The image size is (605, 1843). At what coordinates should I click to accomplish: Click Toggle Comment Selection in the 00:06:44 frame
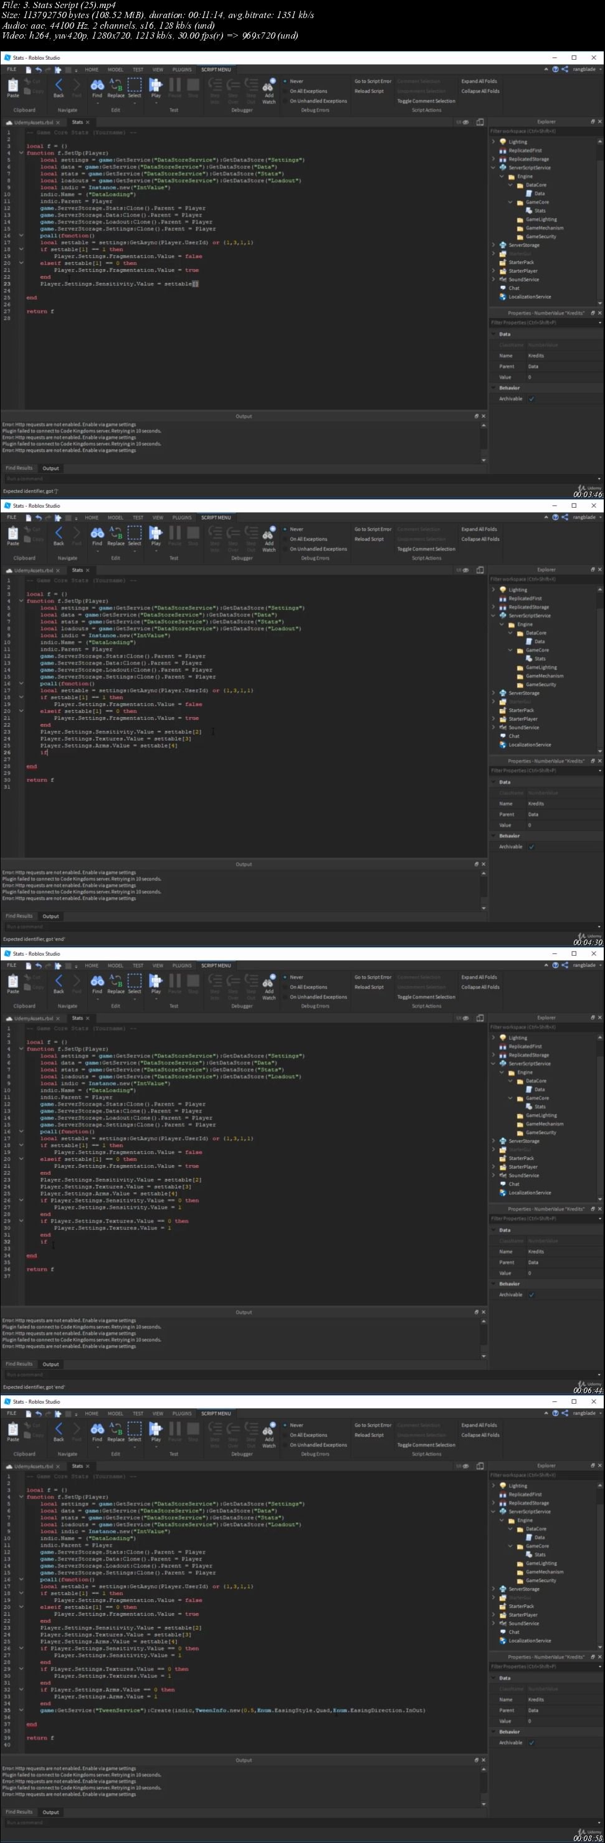(x=426, y=997)
